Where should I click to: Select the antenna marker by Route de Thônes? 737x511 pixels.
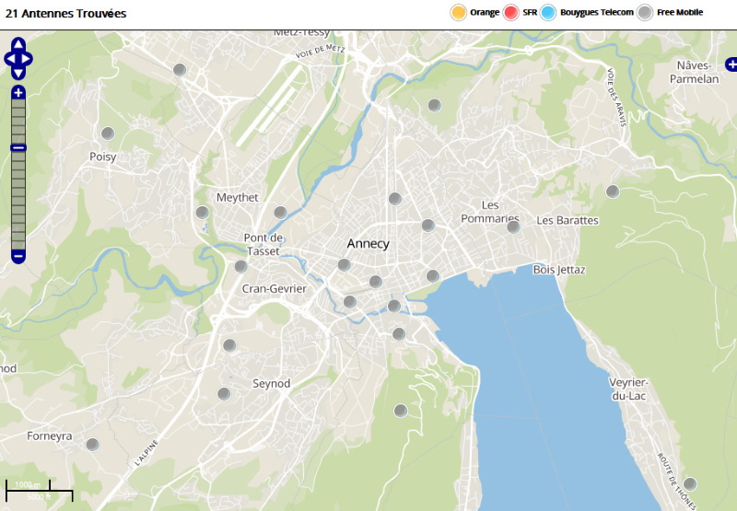(689, 483)
